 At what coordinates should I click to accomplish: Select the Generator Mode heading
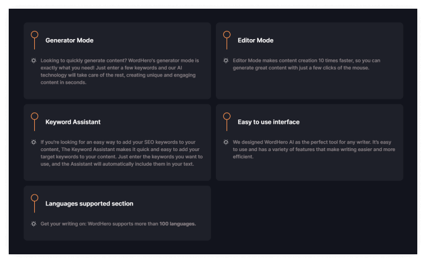tap(69, 40)
